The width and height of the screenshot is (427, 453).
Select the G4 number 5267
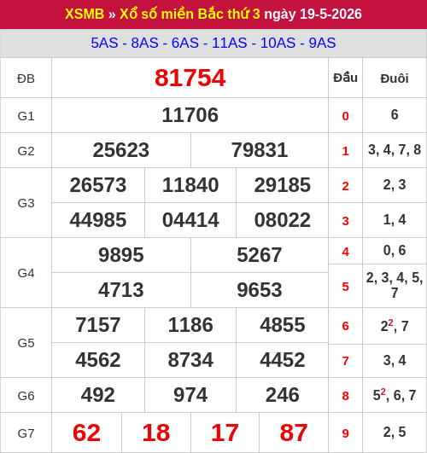pyautogui.click(x=260, y=255)
